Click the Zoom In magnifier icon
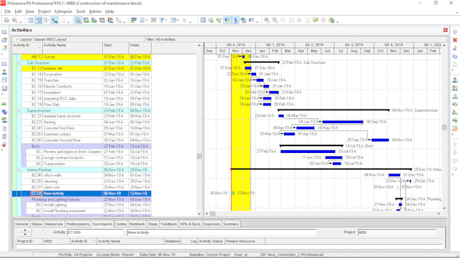Image resolution: width=463 pixels, height=261 pixels. point(267,20)
